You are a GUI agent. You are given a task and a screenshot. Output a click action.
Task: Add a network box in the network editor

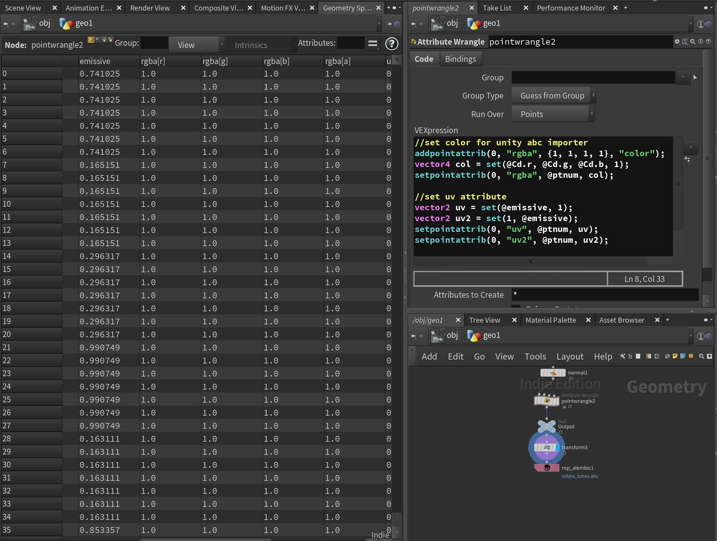pyautogui.click(x=667, y=356)
